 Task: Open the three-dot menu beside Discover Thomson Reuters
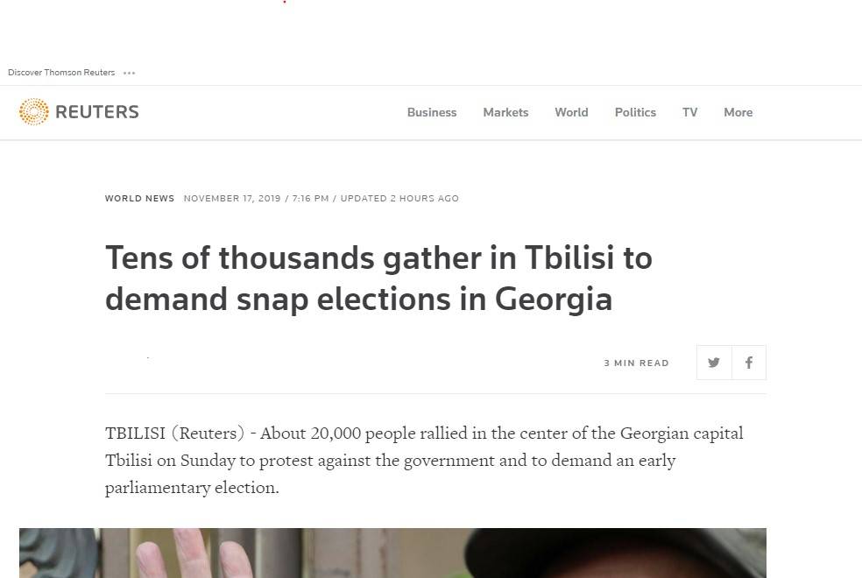coord(130,73)
